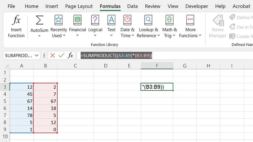
Task: Switch to the Developer tab
Action: click(x=197, y=6)
